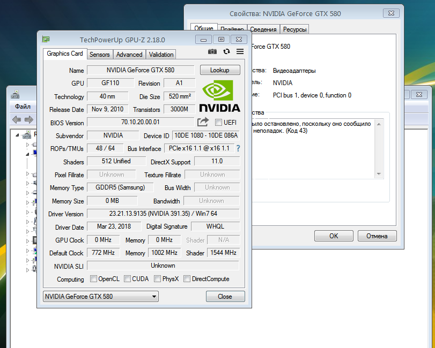Click the NVIDIA SLI field showing Unknown
This screenshot has width=435, height=348.
tap(163, 266)
